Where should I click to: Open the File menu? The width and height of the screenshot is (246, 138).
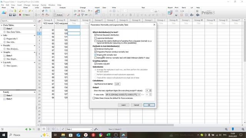pyautogui.click(x=3, y=5)
